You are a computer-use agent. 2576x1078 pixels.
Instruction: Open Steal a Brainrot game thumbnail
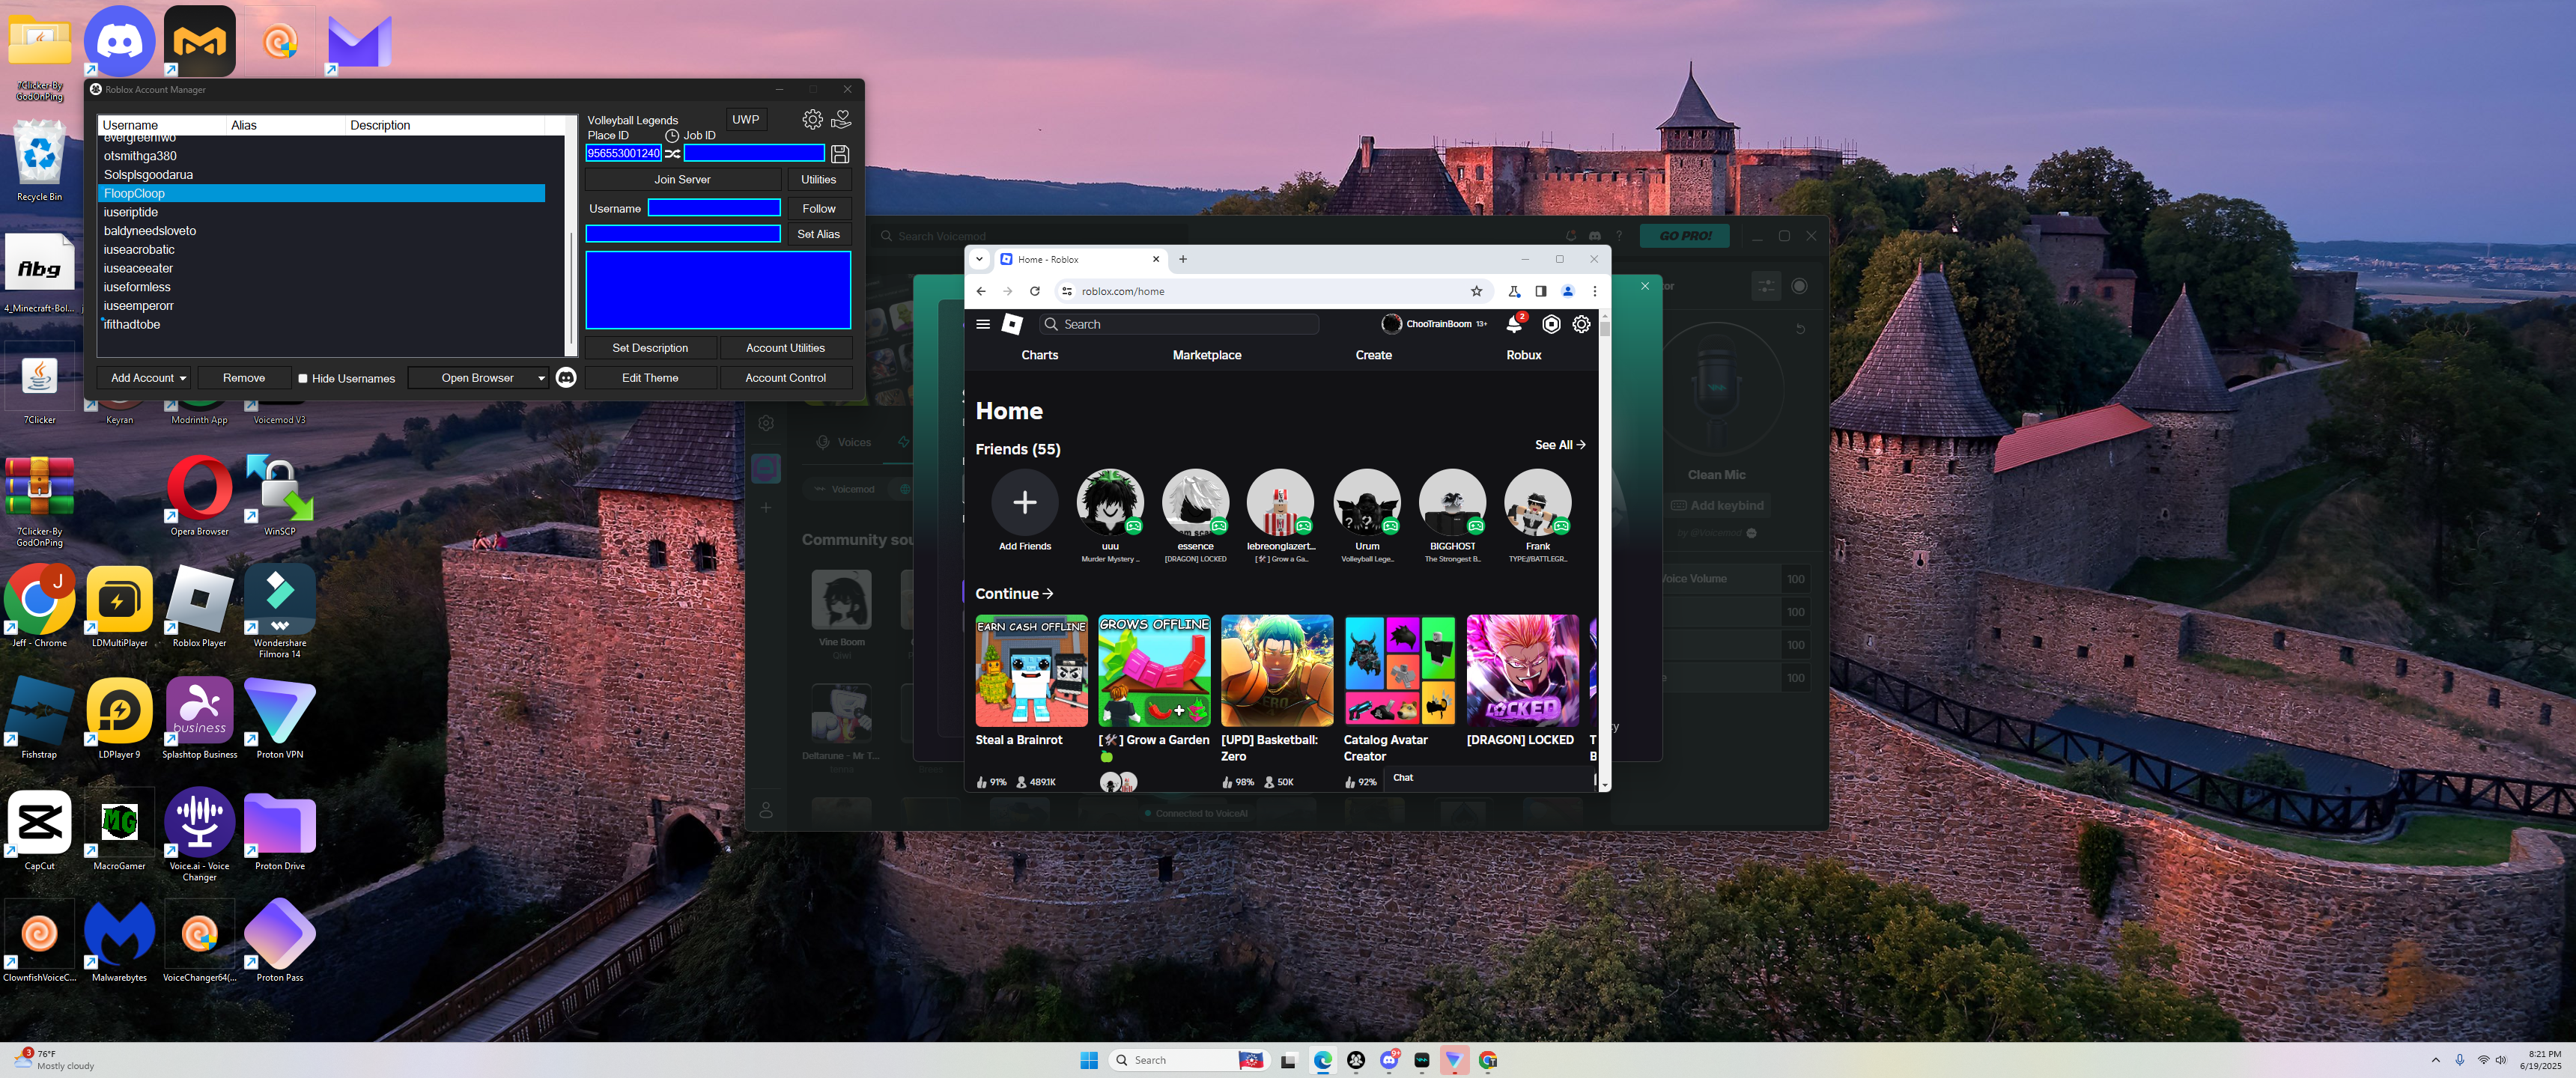(x=1031, y=671)
